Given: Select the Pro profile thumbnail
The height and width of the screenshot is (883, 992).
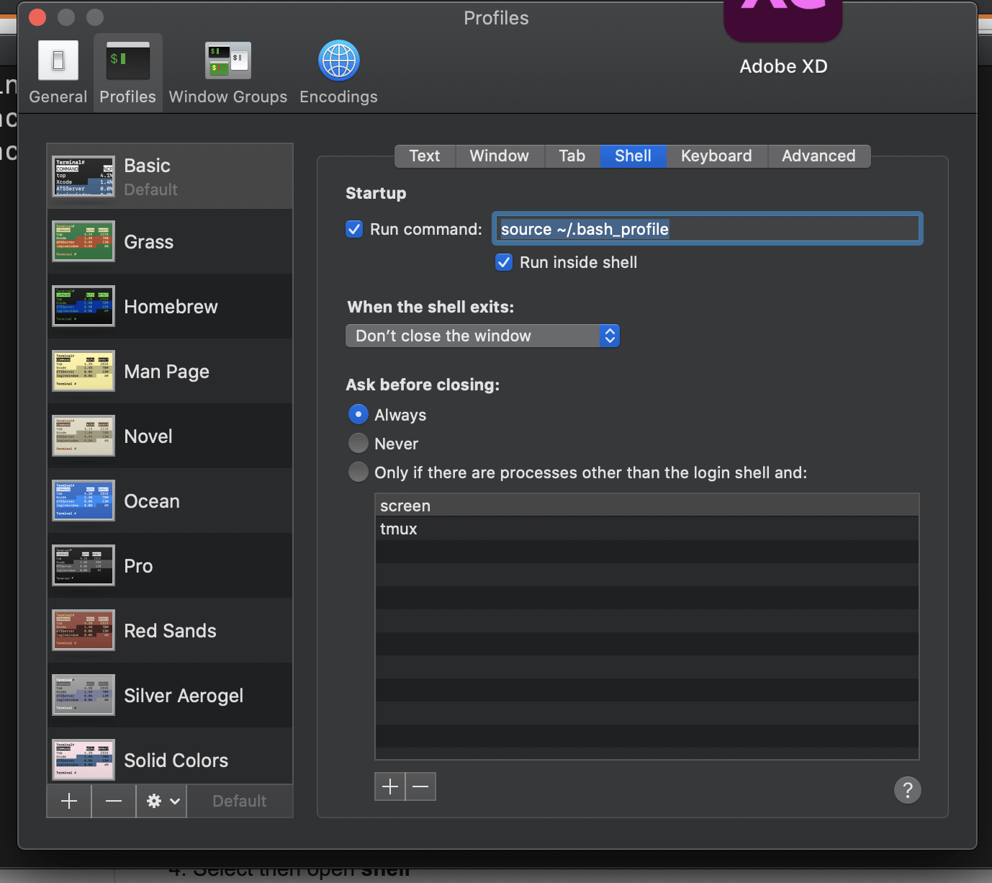Looking at the screenshot, I should click(x=84, y=565).
